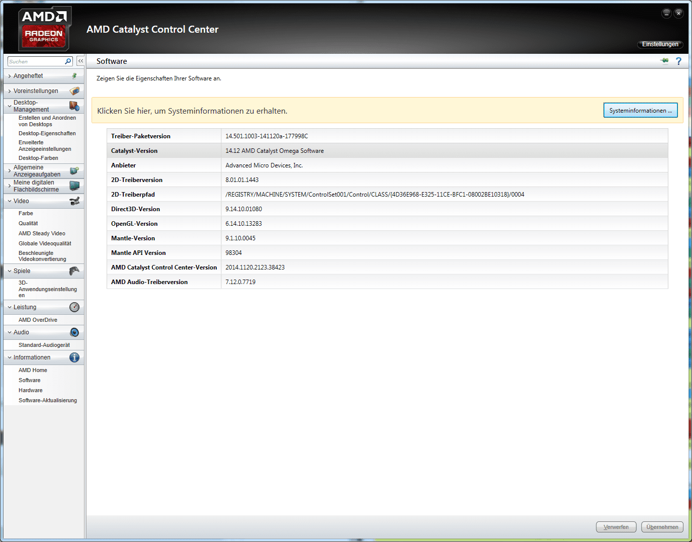
Task: Click Advanced Micro Devices, Inc. value
Action: [264, 165]
